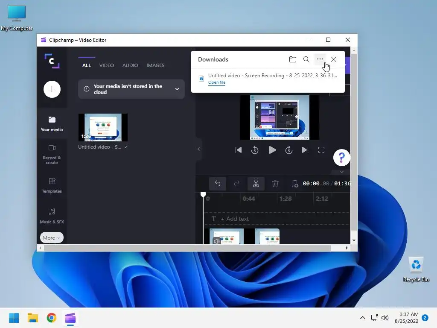This screenshot has width=437, height=328.
Task: Search downloads with magnifier icon
Action: point(306,59)
